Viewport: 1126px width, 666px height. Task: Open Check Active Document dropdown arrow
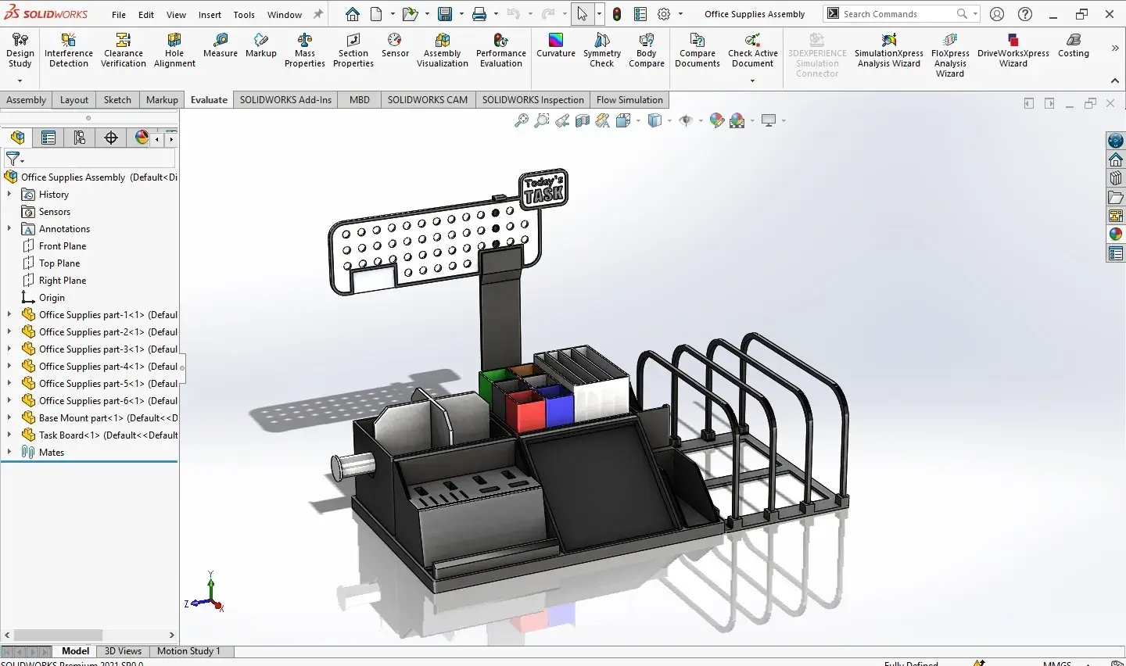click(x=752, y=81)
